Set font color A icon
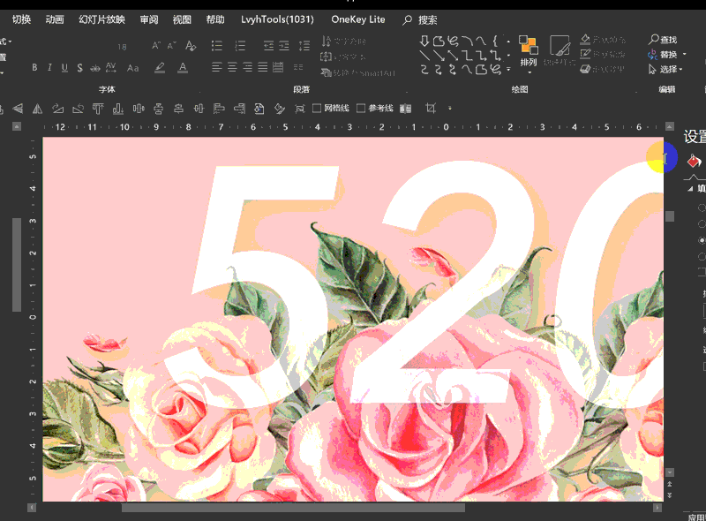Screen dimensions: 706x521 (183, 68)
